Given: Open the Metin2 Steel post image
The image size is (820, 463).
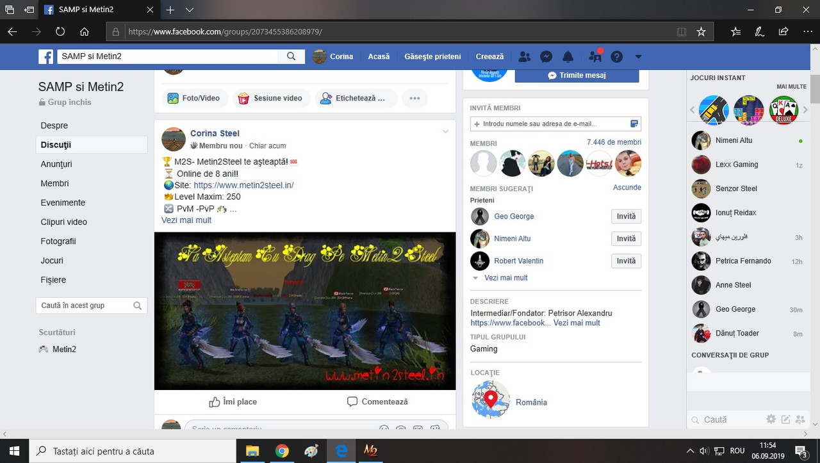Looking at the screenshot, I should [305, 311].
